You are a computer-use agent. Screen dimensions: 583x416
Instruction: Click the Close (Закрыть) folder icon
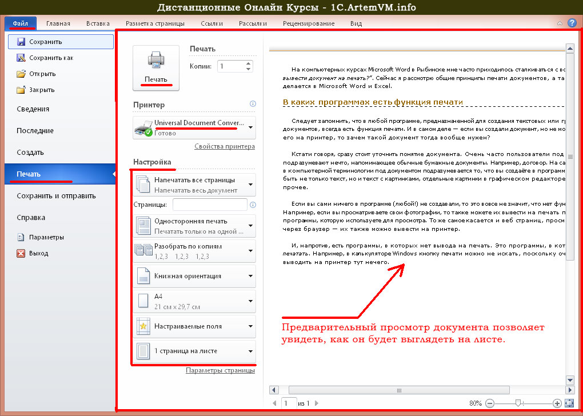click(x=21, y=90)
